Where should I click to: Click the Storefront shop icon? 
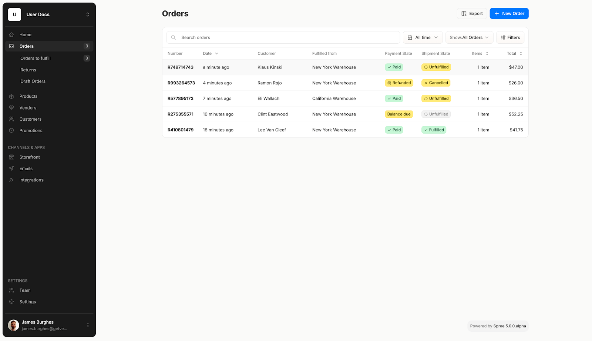(11, 157)
